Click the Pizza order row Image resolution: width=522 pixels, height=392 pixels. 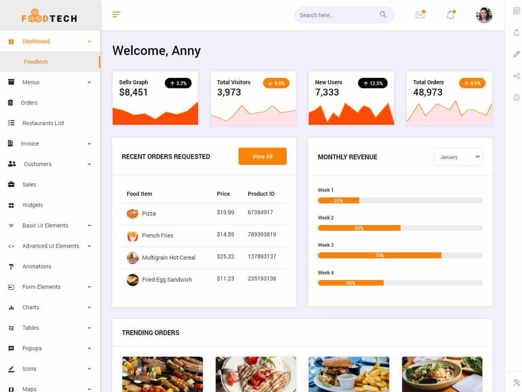coord(204,213)
